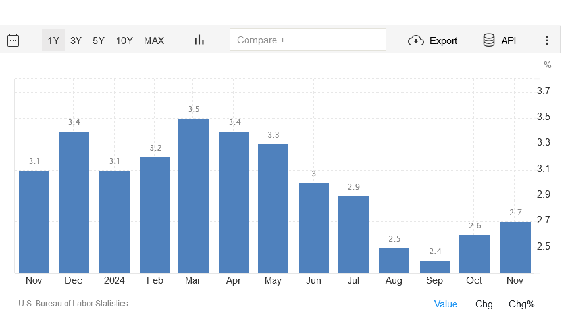The height and width of the screenshot is (320, 572).
Task: Click the September 2.4 bar
Action: click(x=435, y=267)
